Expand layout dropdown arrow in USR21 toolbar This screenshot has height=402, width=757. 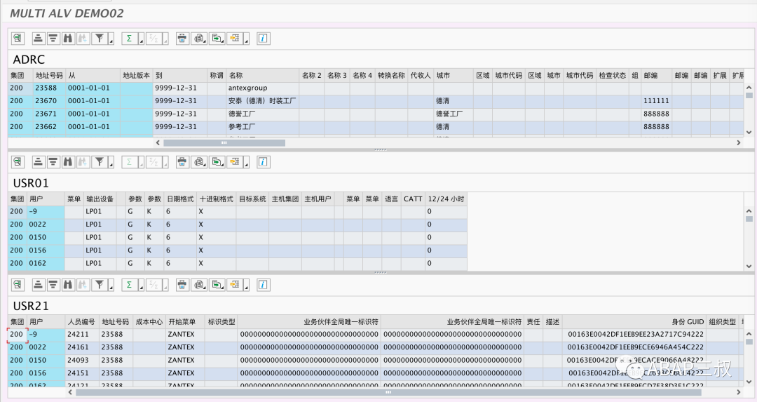pyautogui.click(x=246, y=285)
